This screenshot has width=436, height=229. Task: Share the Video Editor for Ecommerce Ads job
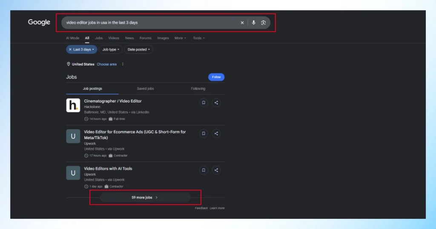[x=216, y=133]
